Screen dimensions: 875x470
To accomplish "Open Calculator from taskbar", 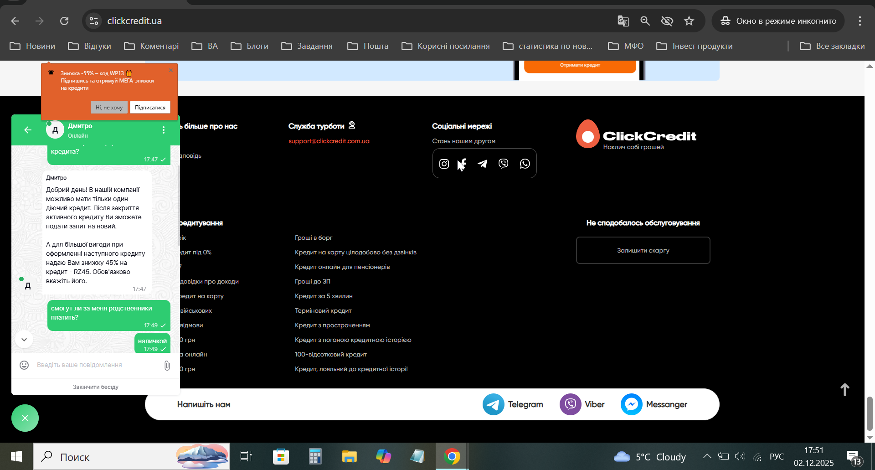I will point(315,456).
